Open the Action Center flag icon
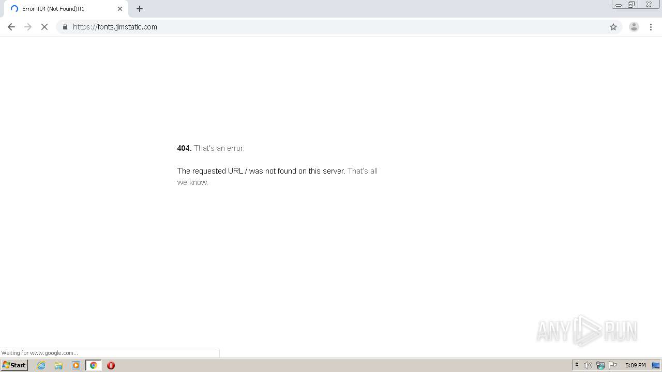 613,365
